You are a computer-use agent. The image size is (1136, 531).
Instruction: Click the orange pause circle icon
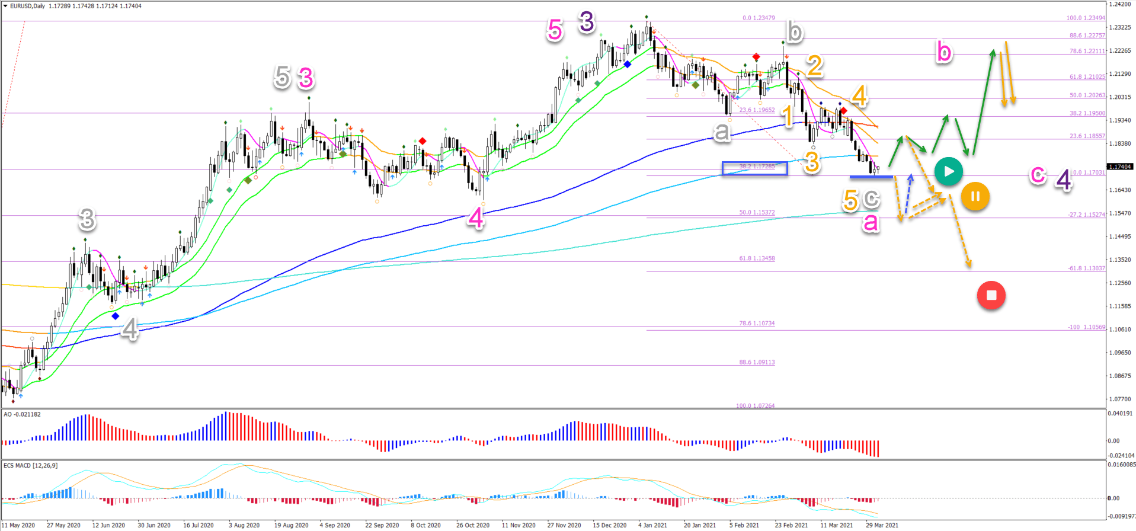[x=975, y=196]
